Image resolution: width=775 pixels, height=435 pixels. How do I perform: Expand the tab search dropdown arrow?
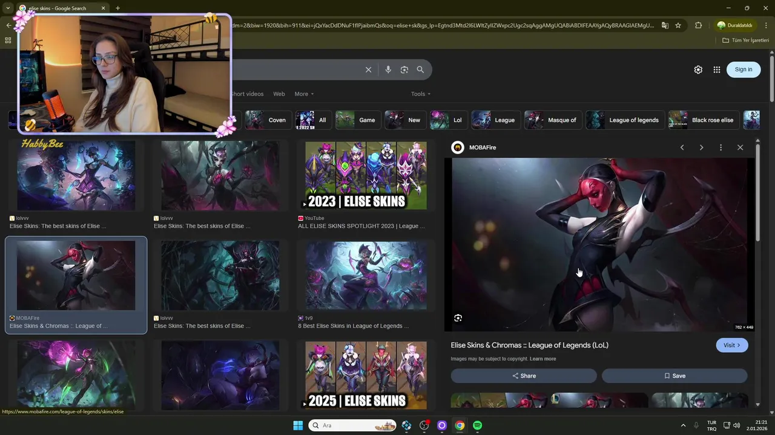coord(8,8)
